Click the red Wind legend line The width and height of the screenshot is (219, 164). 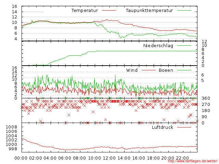pyautogui.click(x=149, y=70)
